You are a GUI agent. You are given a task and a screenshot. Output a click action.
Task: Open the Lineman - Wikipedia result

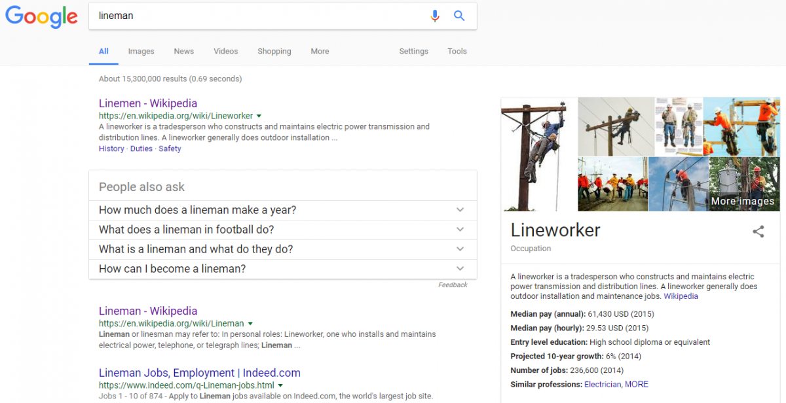pos(148,311)
